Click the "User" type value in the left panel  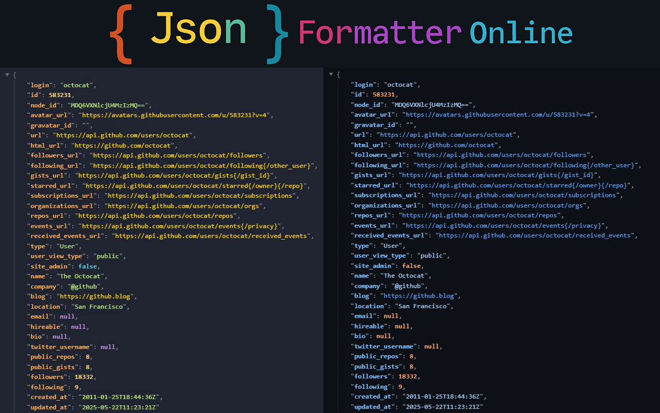tap(67, 246)
